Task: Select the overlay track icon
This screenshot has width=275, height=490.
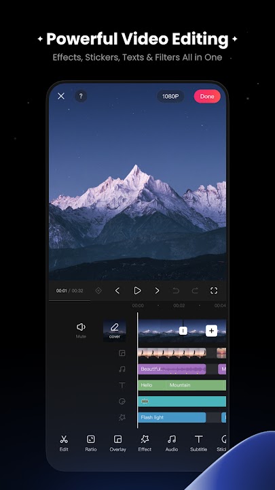Action: click(x=122, y=353)
